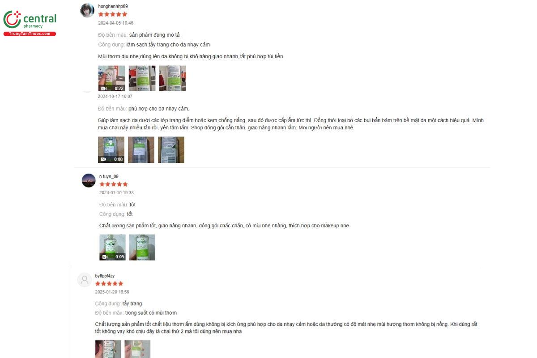
Task: Open n.tuyn_09's profile avatar
Action: (89, 180)
